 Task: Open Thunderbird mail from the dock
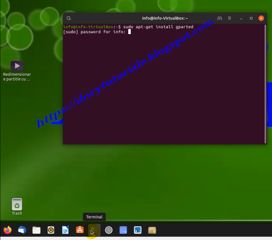[22, 230]
